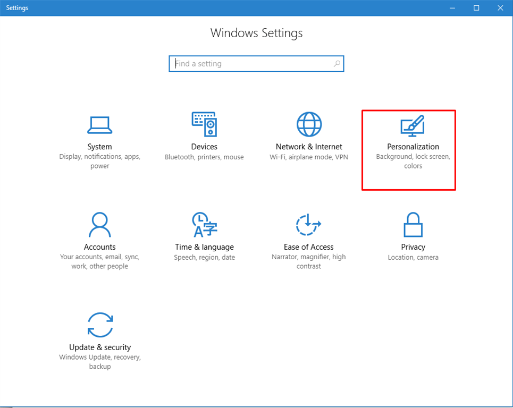Screen dimensions: 513x408
Task: Focus the Find a setting box
Action: (256, 64)
